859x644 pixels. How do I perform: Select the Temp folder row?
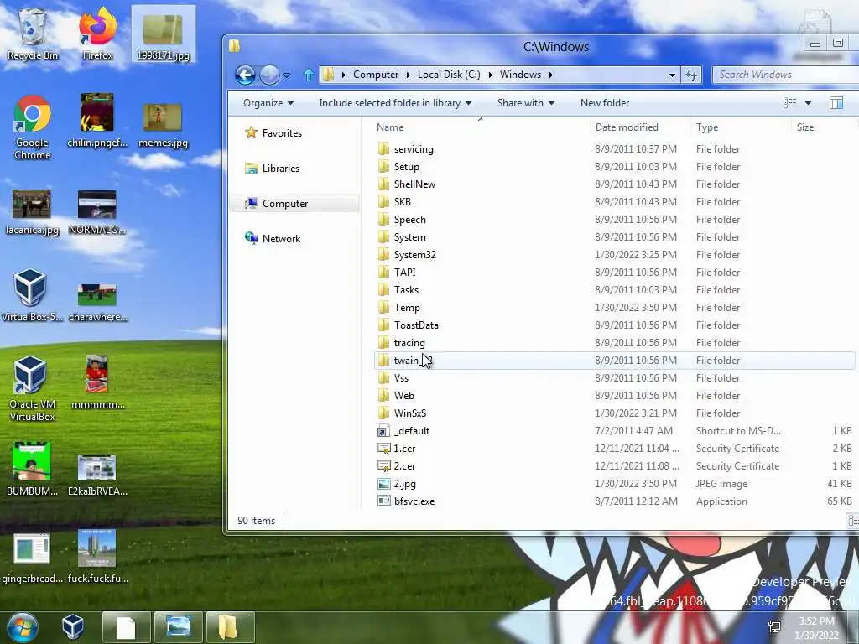[613, 308]
